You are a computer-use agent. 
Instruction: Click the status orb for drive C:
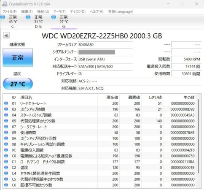(3, 17)
